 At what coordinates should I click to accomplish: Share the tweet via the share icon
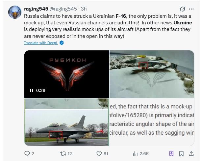(191, 153)
